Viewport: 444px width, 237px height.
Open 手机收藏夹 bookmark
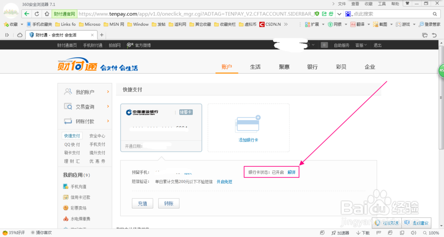pos(40,24)
